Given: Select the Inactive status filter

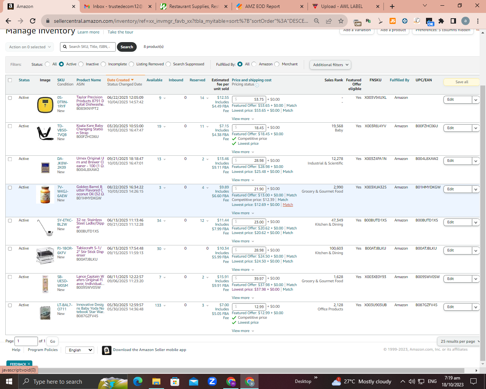Looking at the screenshot, I should click(x=81, y=64).
